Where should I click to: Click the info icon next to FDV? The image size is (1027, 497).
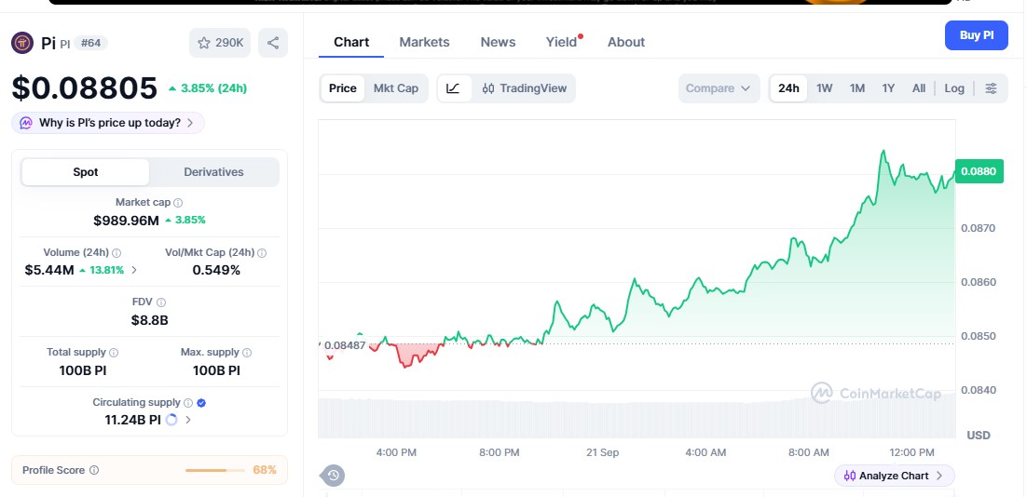[x=161, y=302]
